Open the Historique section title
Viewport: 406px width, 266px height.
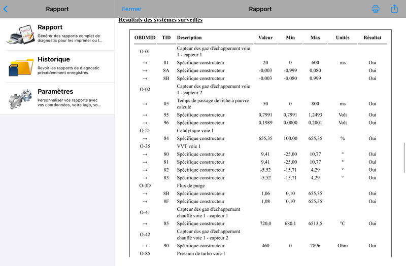tap(54, 59)
